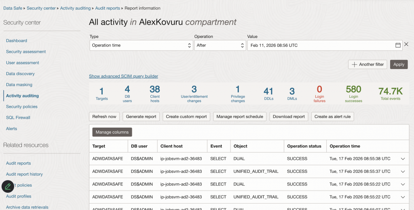Go to Security assessment in sidebar

coord(26,52)
